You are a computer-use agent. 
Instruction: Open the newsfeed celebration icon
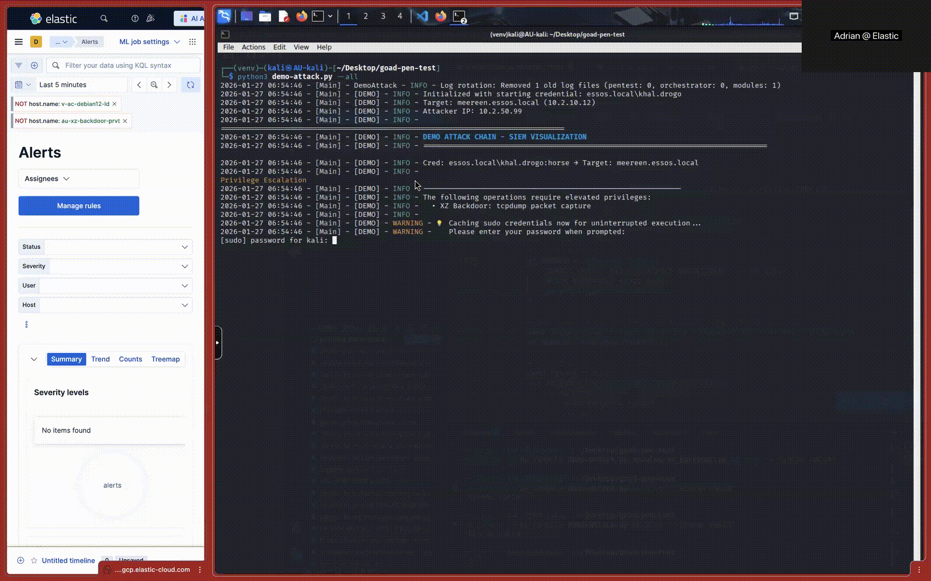151,19
